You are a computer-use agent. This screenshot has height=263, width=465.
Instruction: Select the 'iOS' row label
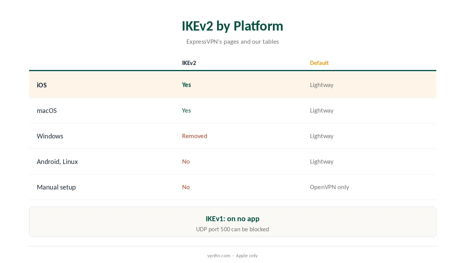(x=42, y=85)
